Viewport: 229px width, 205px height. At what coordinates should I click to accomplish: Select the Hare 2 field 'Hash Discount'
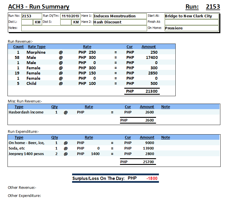tap(120, 22)
